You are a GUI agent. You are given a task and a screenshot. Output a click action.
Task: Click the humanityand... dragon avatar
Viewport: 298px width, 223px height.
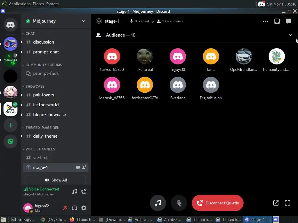point(276,56)
